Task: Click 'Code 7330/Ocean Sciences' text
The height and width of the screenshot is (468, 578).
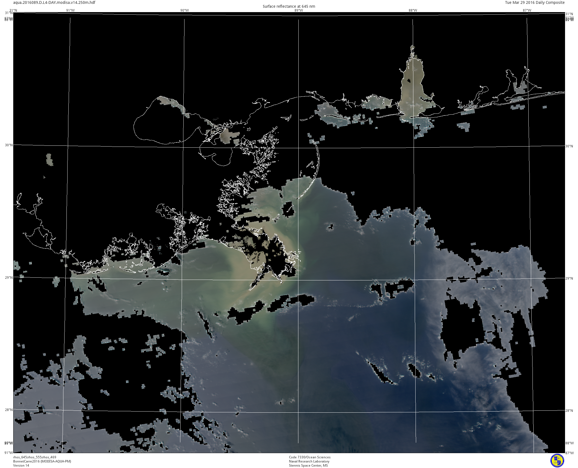Action: point(310,457)
